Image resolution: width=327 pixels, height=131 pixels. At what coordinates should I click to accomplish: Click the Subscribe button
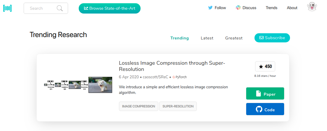pos(272,38)
